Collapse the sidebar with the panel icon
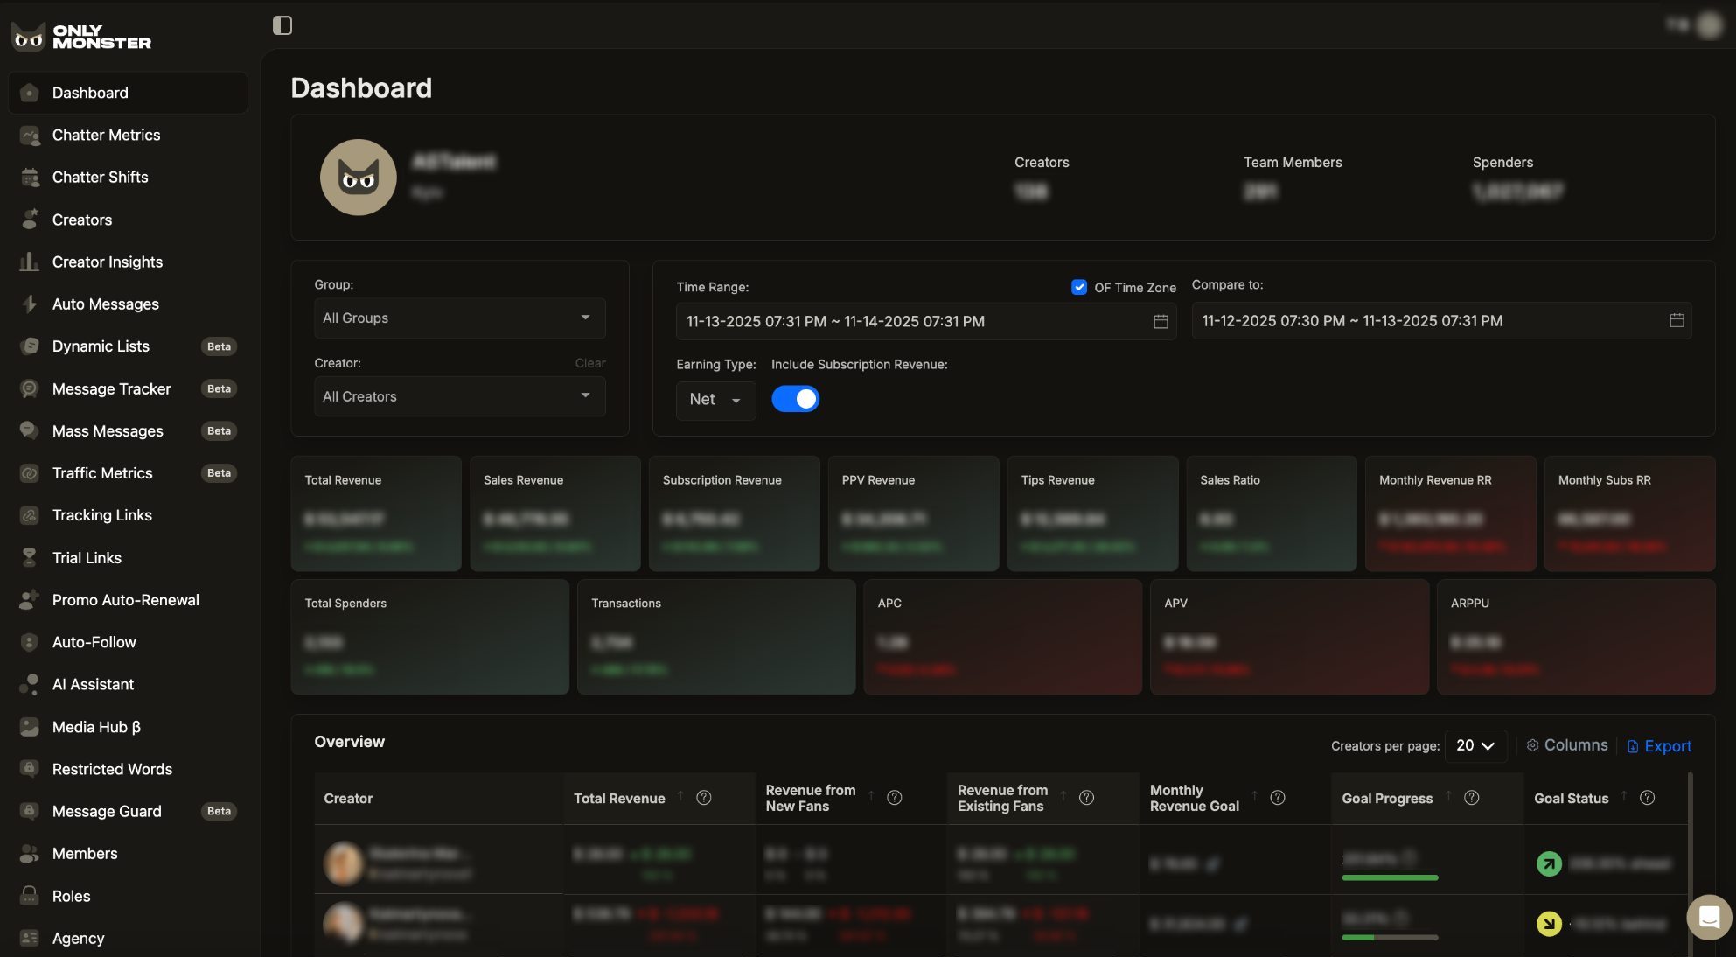The width and height of the screenshot is (1736, 957). (x=282, y=25)
